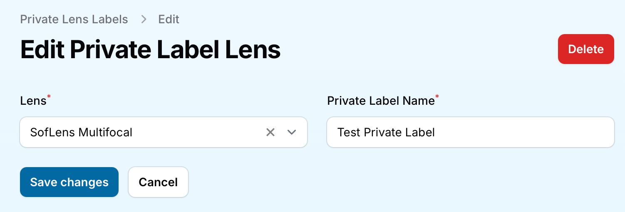Click empty space right of Test Private Label text
625x212 pixels.
[520, 132]
